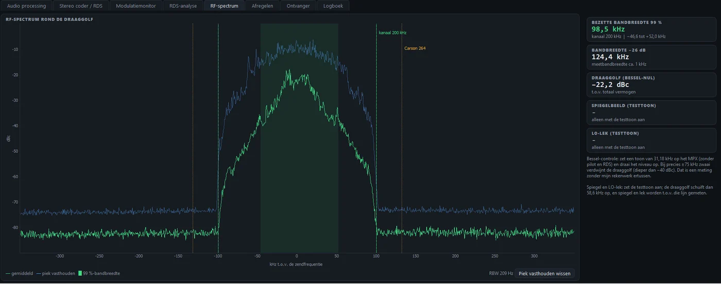Click the -80 tick on the dBc axis
This screenshot has width=721, height=284.
(x=15, y=227)
